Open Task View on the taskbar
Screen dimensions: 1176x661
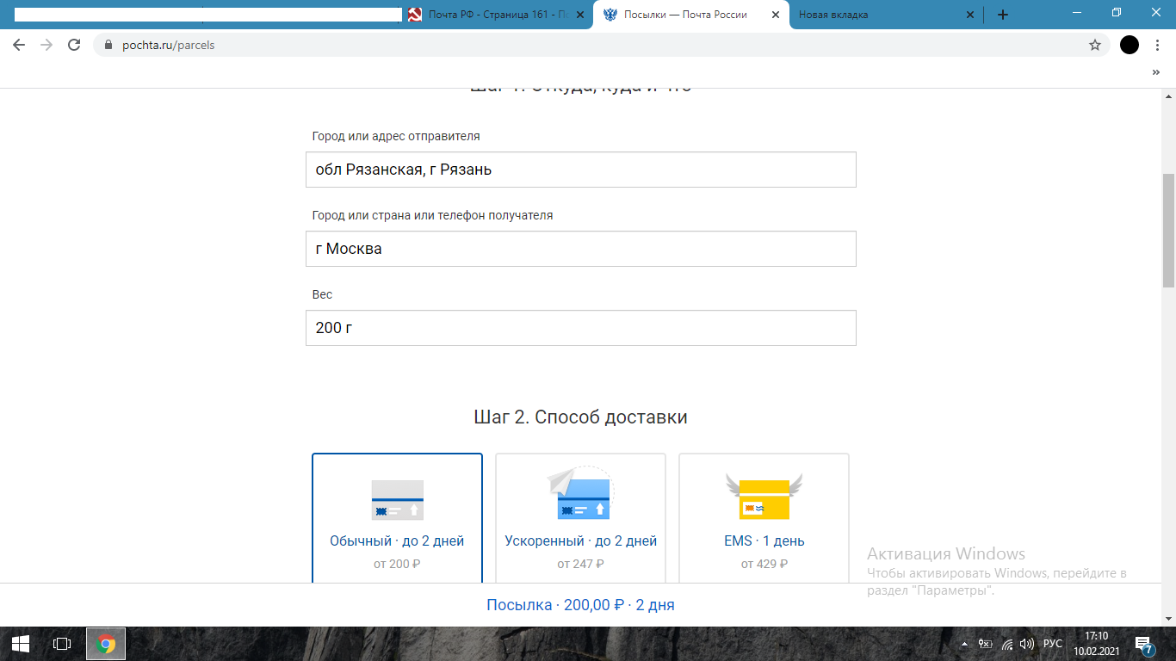(62, 644)
